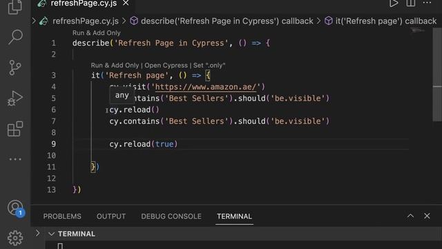Expand the arrow left of the terminal section
Screen dimensions: 442x249
(x=37, y=233)
